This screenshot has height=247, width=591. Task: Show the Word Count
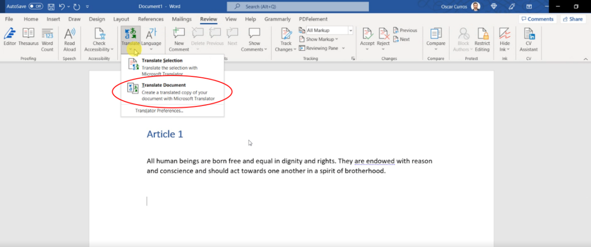pyautogui.click(x=47, y=39)
